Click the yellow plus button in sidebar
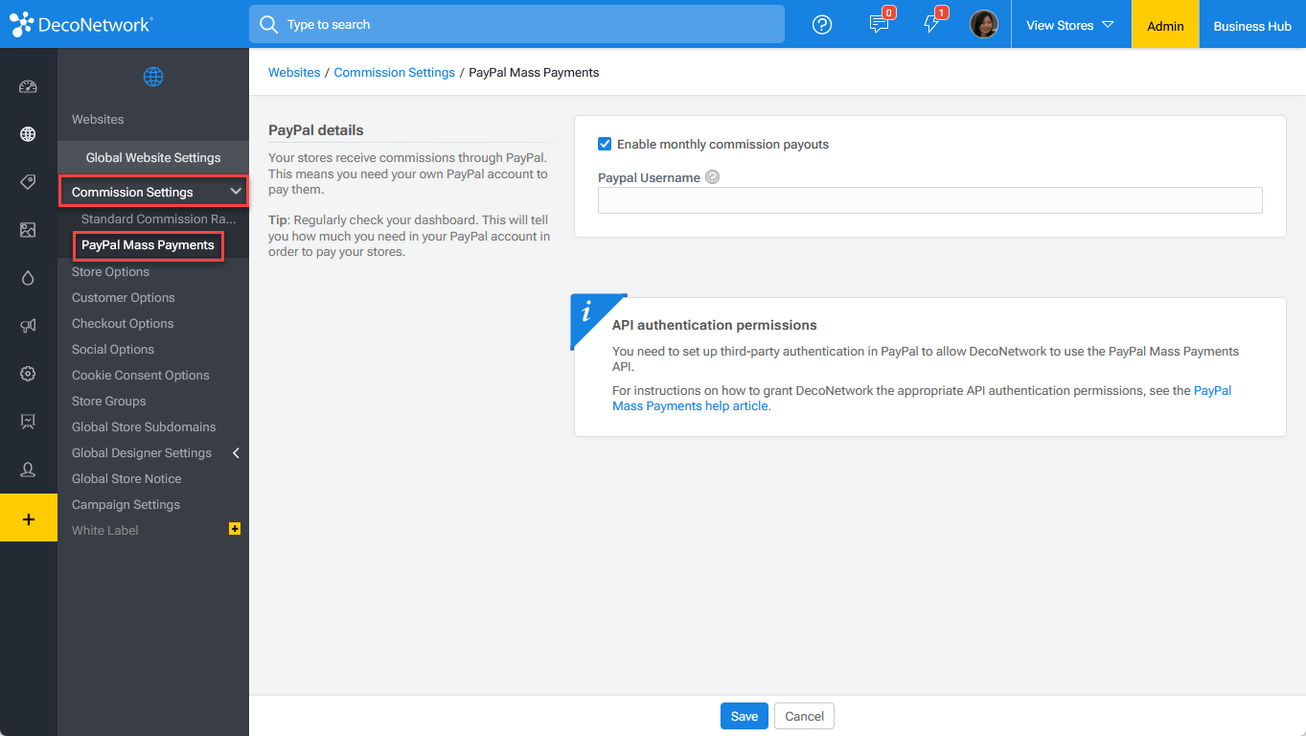This screenshot has width=1306, height=736. click(x=28, y=517)
